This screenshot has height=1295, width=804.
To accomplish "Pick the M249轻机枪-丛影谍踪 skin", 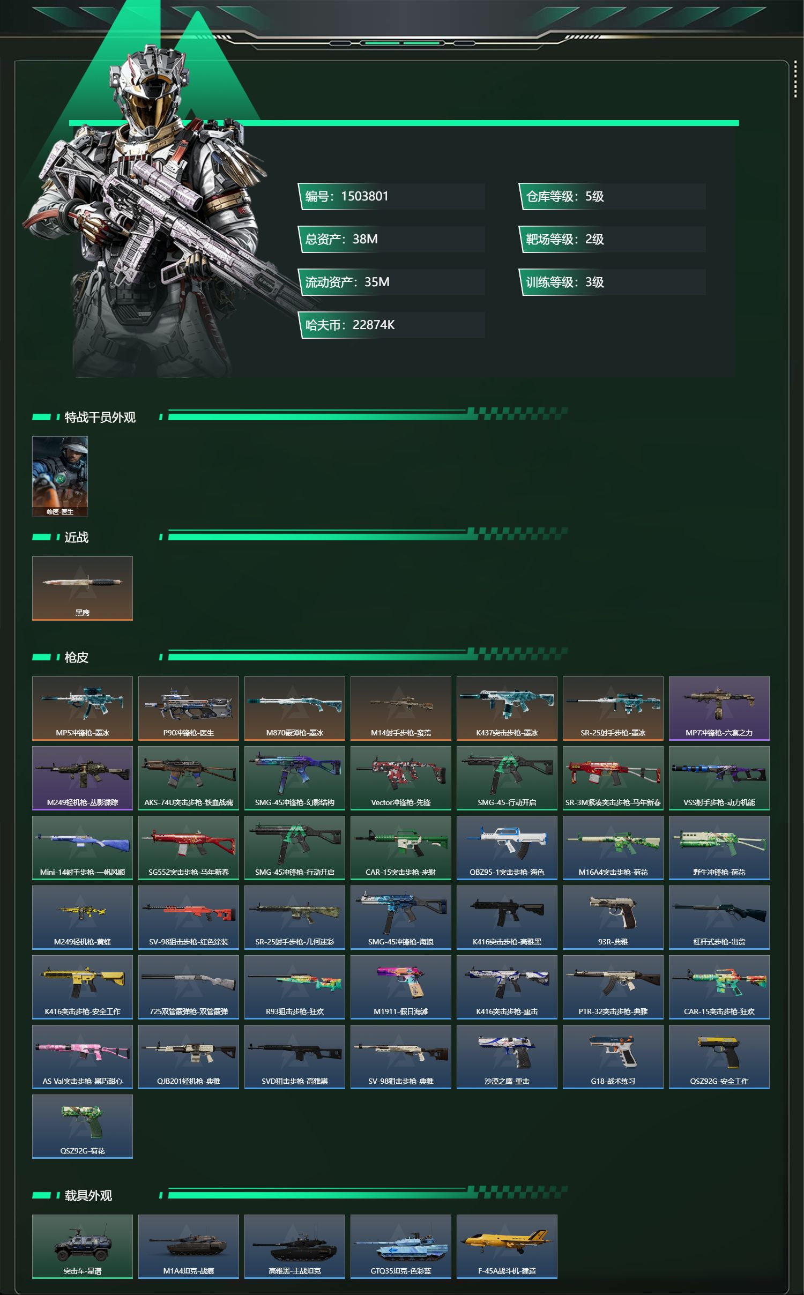I will [x=83, y=778].
